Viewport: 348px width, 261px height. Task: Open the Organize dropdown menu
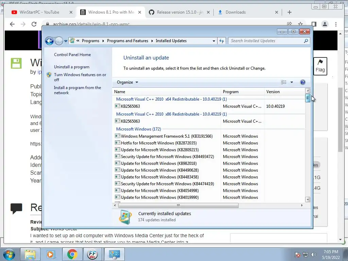(x=127, y=82)
